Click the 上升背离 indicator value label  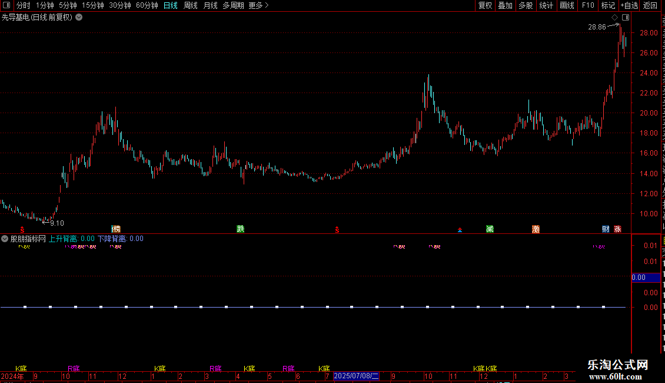tap(71, 239)
